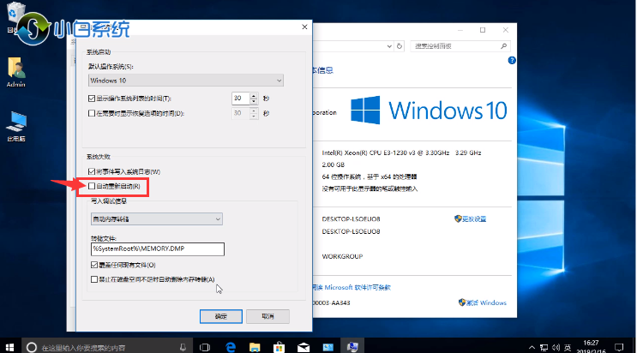This screenshot has height=353, width=637.
Task: Close the startup and recovery dialog
Action: pyautogui.click(x=304, y=27)
